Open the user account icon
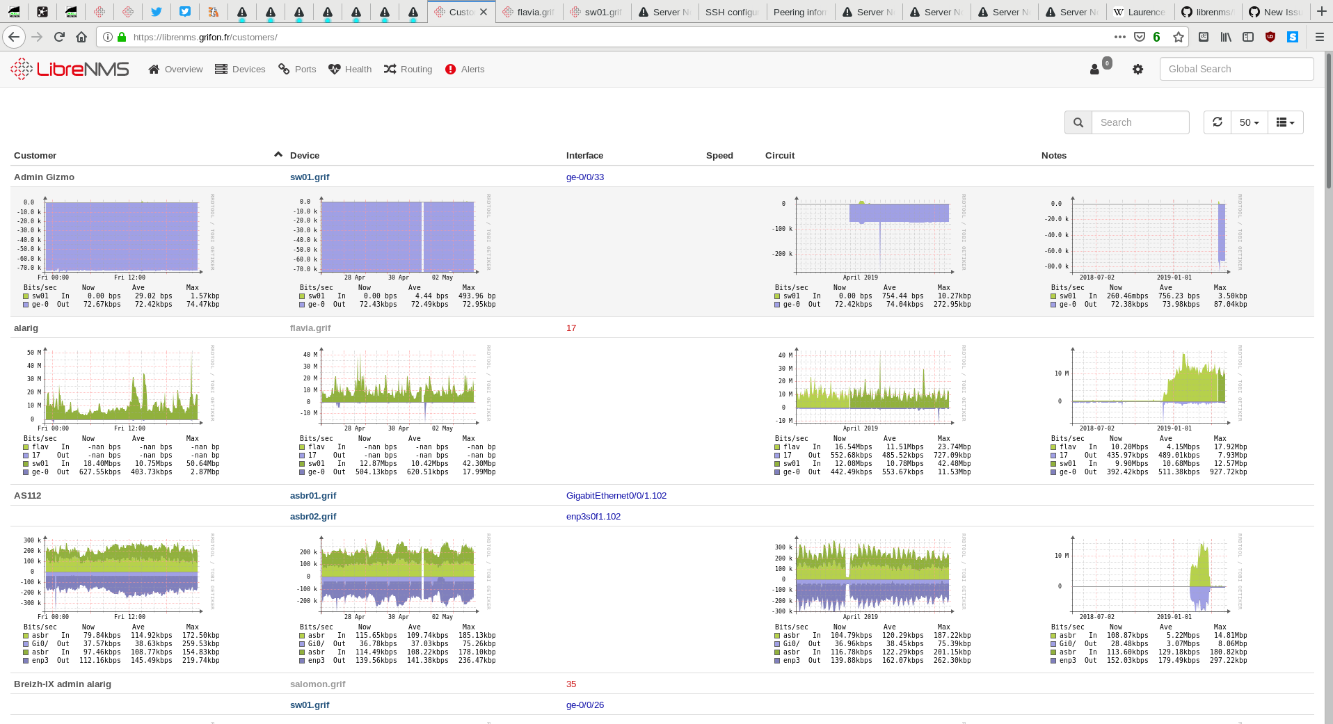This screenshot has width=1333, height=724. [1094, 70]
